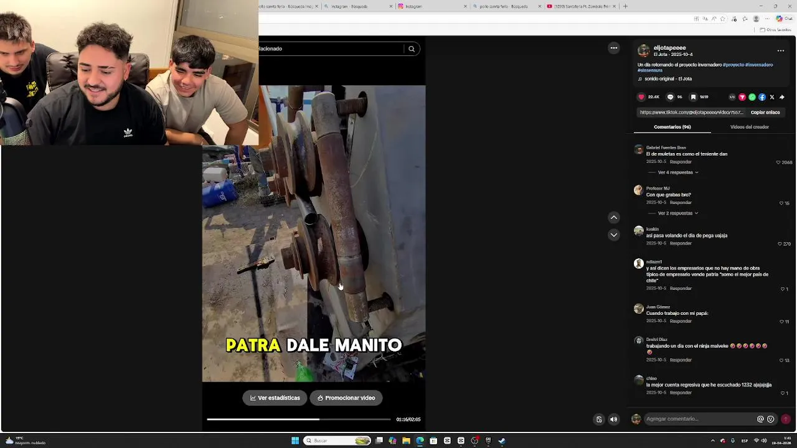Like Profesor MJ's comment
797x448 pixels.
coord(781,203)
